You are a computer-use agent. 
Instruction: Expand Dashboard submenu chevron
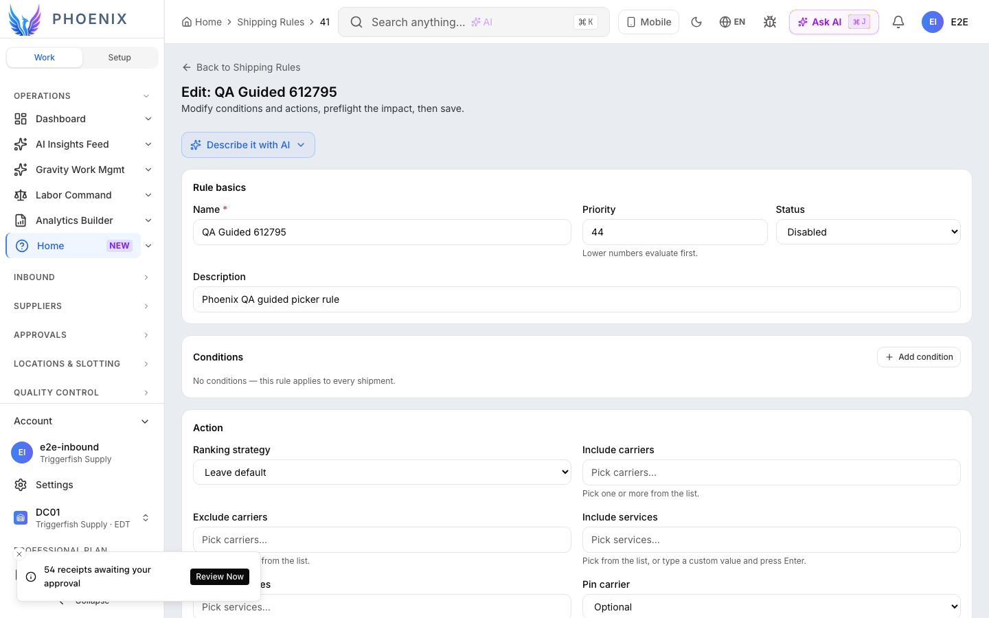click(148, 119)
